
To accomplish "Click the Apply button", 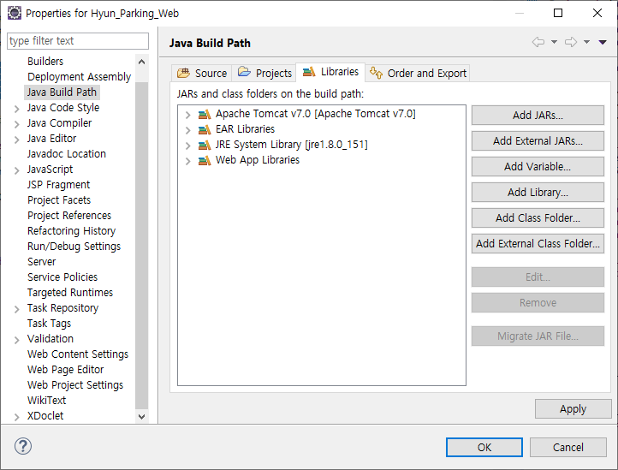I will coord(573,409).
